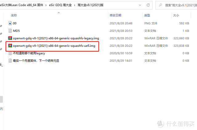
Task: Select the icon of the 最后一个月度固件 file
Action: point(10,61)
